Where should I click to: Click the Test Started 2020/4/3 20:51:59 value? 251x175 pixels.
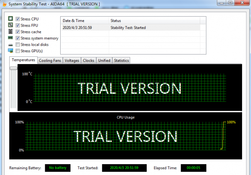pos(124,168)
